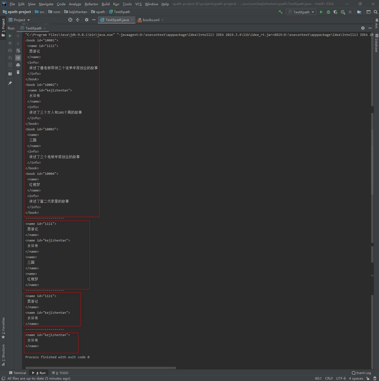Toggle read-only lock icon in status bar
Image resolution: width=379 pixels, height=381 pixels.
tap(368, 378)
